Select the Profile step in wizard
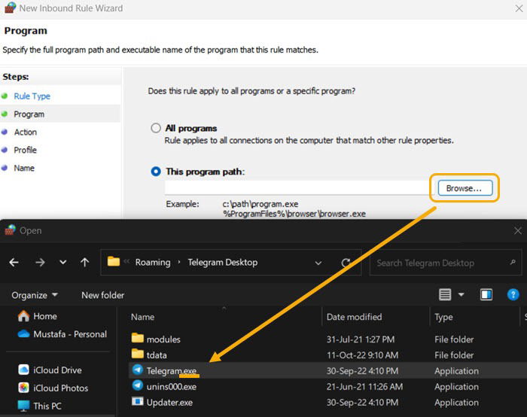The width and height of the screenshot is (527, 417). (x=25, y=150)
